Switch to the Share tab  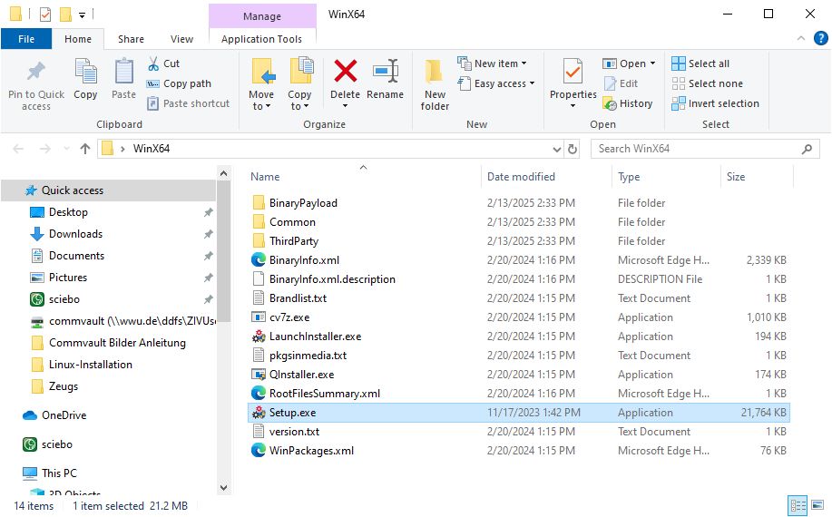click(131, 39)
